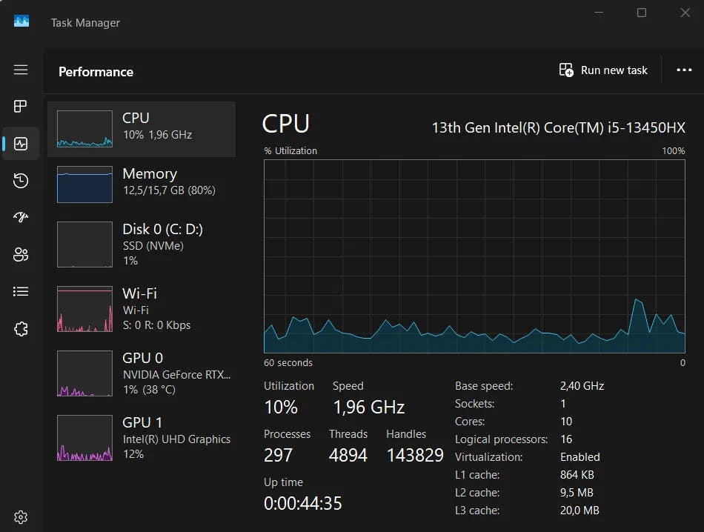Click the Run new task button

603,70
